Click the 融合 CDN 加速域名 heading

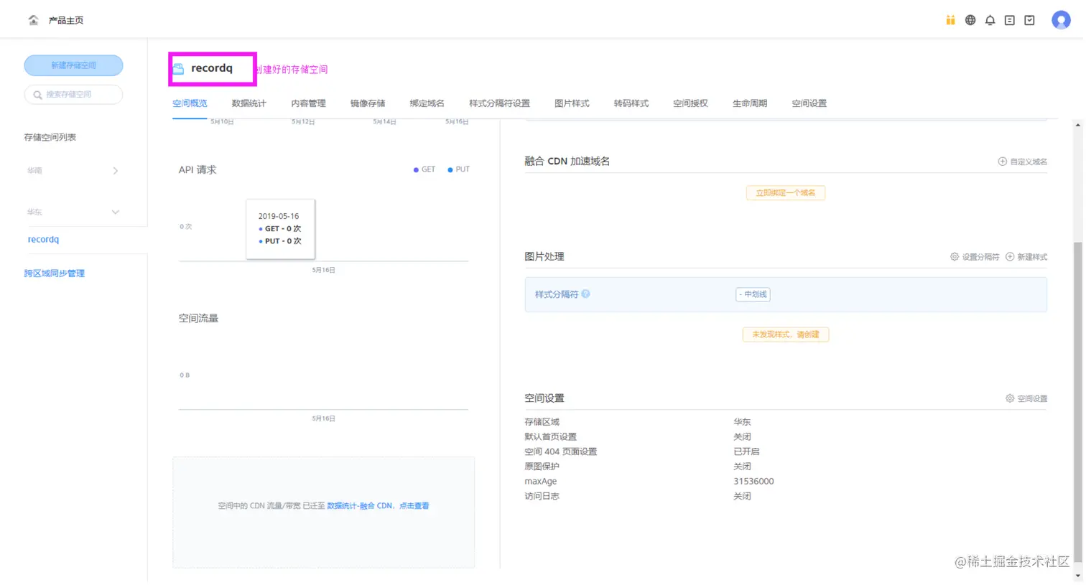click(x=567, y=162)
